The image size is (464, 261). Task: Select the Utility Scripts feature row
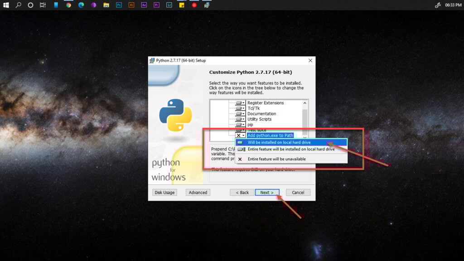[260, 119]
